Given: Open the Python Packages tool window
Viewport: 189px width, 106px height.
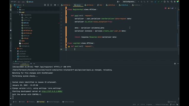Looking at the screenshot, I should (x=53, y=102).
